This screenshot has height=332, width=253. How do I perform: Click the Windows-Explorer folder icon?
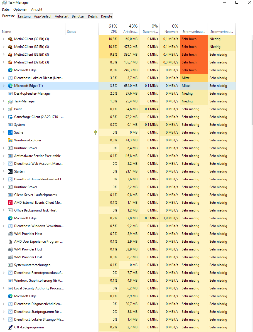pyautogui.click(x=10, y=140)
